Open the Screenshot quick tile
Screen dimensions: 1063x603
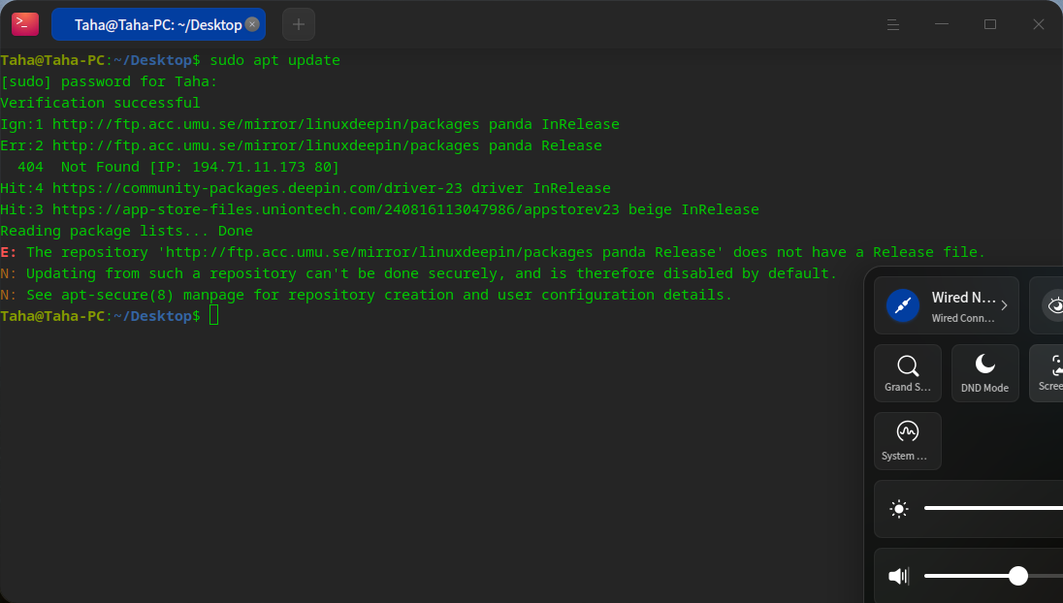[1047, 373]
